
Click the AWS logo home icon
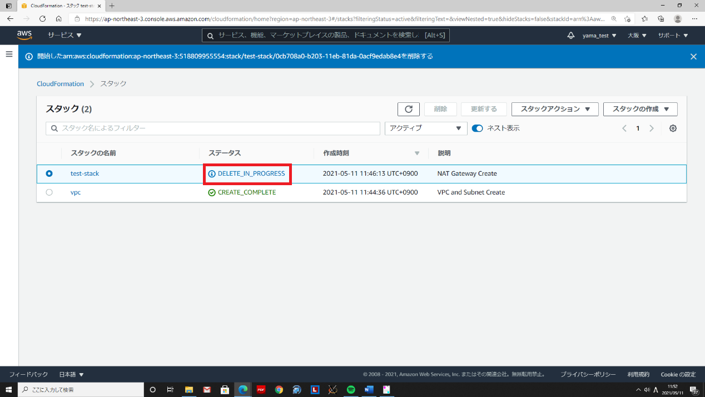24,35
